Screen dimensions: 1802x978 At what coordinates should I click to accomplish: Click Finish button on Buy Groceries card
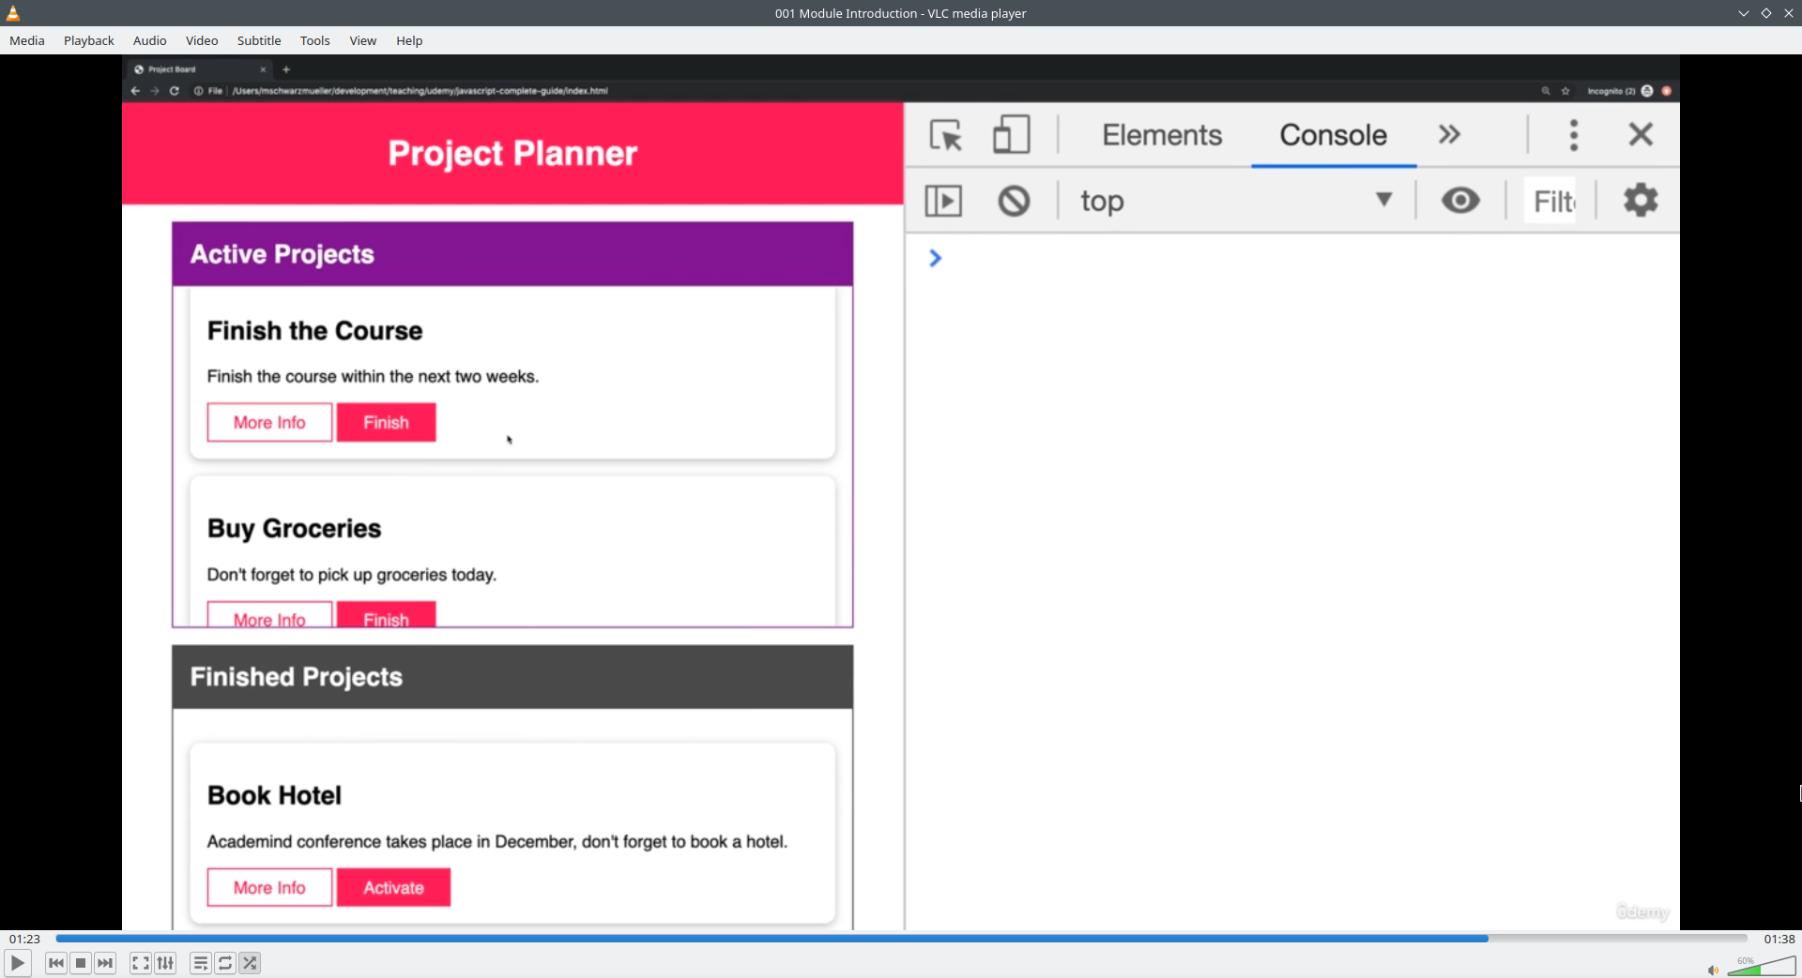(x=386, y=614)
